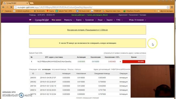
Task: Open the СуперЛЮДИ home logo link
Action: (42, 20)
